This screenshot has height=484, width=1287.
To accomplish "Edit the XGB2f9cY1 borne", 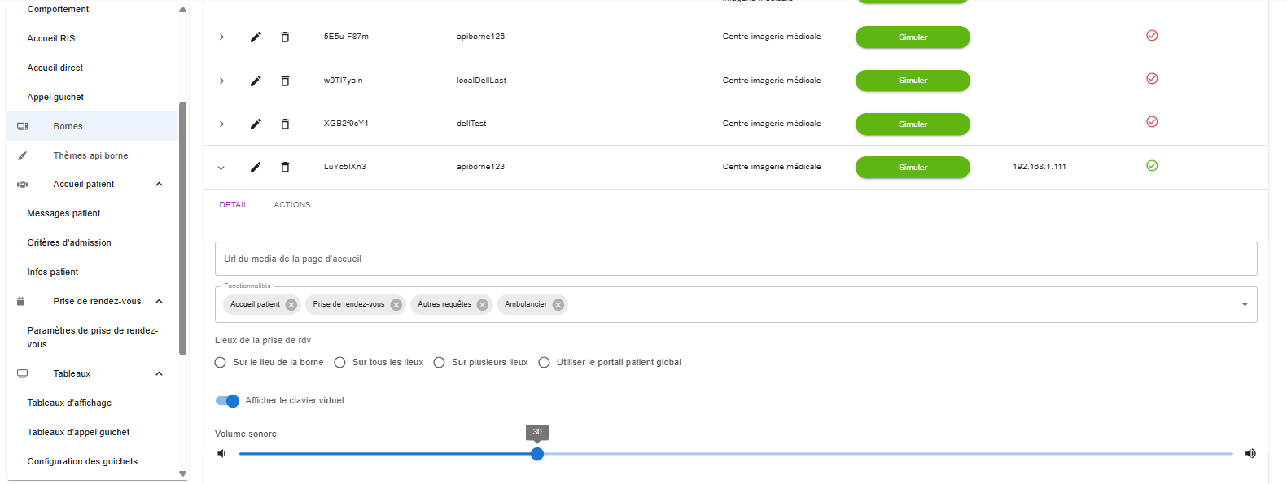I will click(x=256, y=124).
